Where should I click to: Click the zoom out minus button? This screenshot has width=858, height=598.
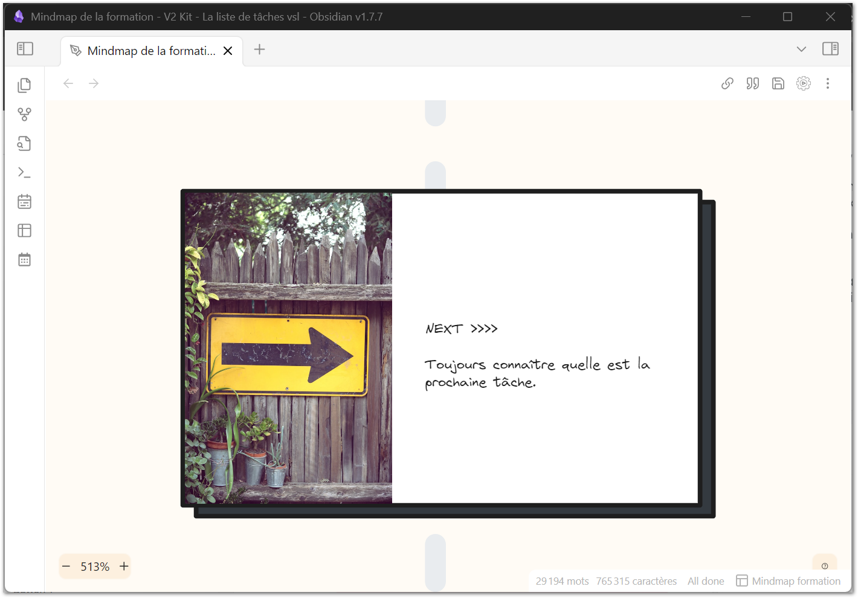click(x=66, y=567)
